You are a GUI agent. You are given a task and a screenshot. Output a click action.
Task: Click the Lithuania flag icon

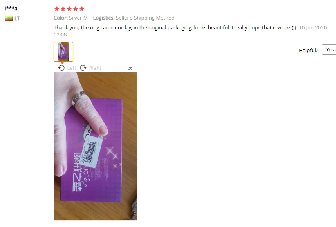click(x=9, y=18)
